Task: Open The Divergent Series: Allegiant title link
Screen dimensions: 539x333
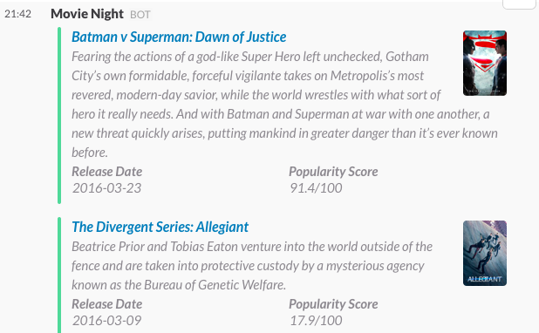Action: (x=160, y=228)
